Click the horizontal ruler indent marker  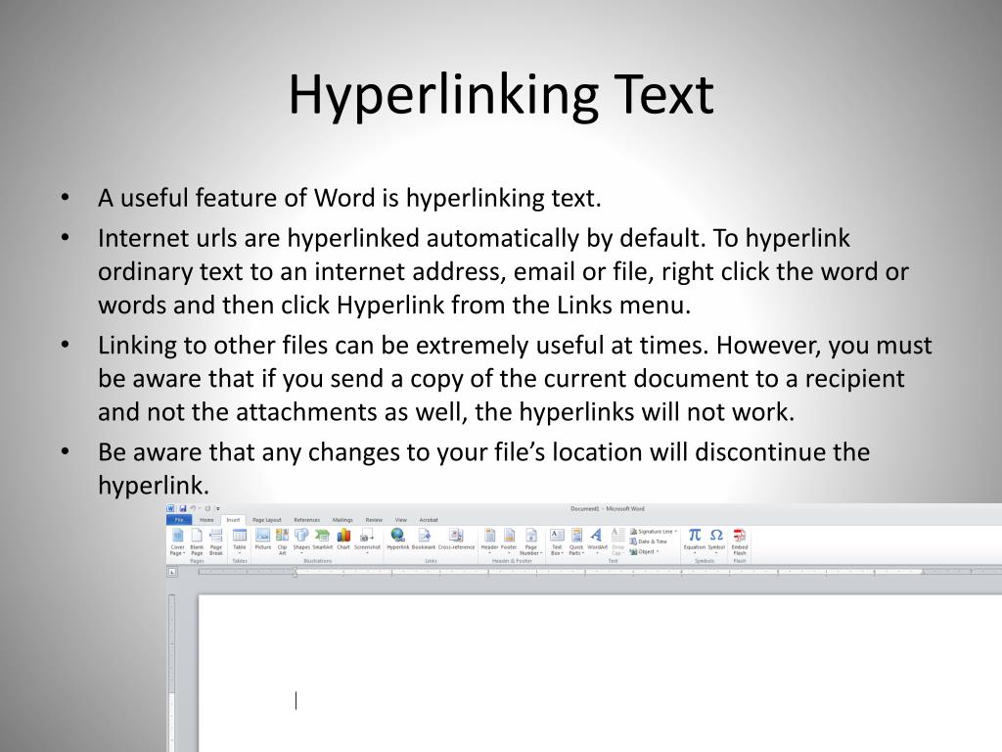tap(295, 572)
